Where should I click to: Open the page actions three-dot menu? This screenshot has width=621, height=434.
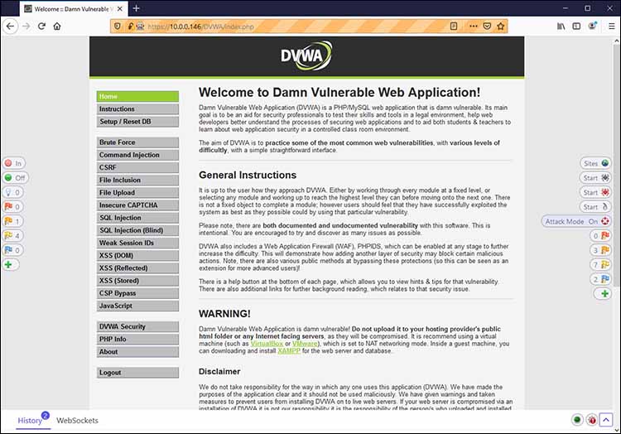coord(474,27)
